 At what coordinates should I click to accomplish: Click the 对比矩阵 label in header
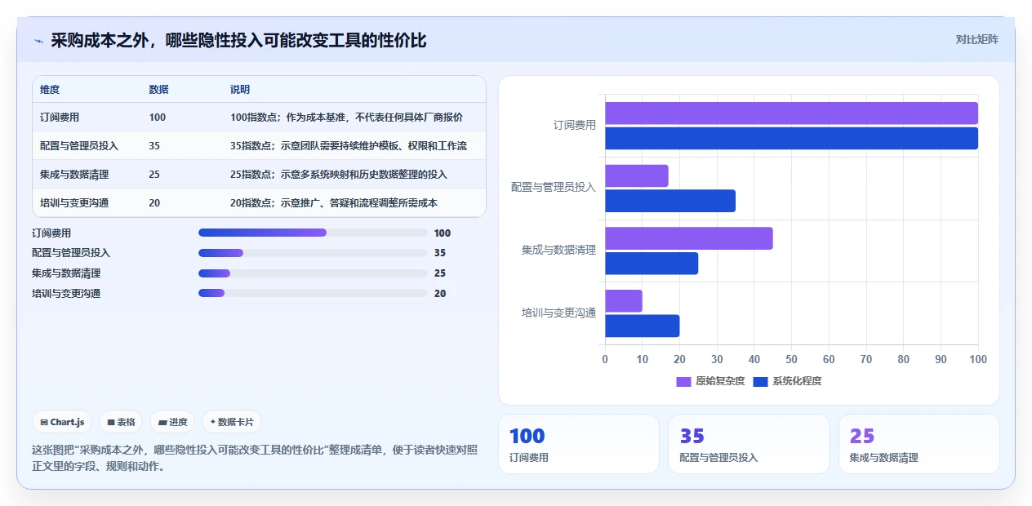[976, 39]
